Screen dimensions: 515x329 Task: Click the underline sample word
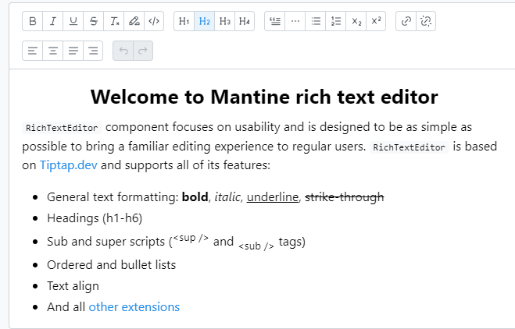(x=273, y=197)
